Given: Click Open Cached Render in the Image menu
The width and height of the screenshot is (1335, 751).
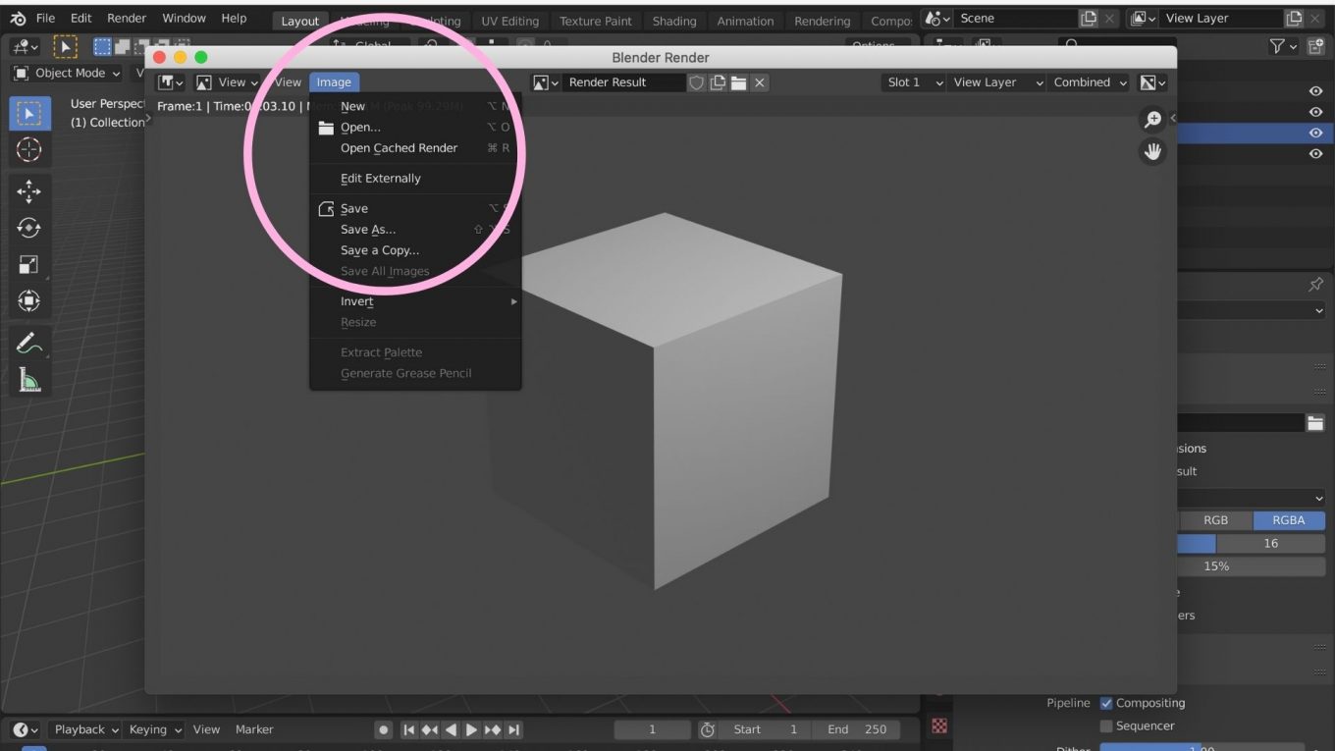Looking at the screenshot, I should (x=399, y=147).
